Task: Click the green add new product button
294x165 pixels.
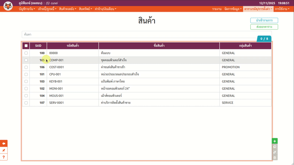Action: tap(275, 141)
